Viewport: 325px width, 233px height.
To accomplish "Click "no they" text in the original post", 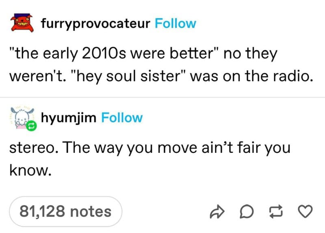I will (250, 53).
